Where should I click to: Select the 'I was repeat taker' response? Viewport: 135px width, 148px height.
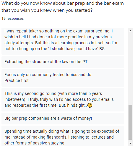click(63, 41)
